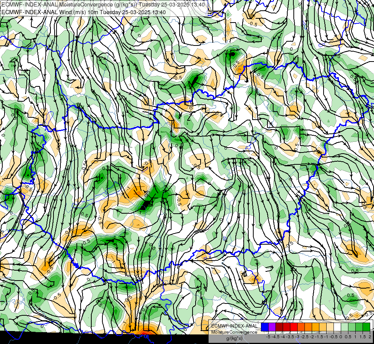Click the 0.5 tick value on legend scale
The image size is (374, 344).
coord(348,337)
